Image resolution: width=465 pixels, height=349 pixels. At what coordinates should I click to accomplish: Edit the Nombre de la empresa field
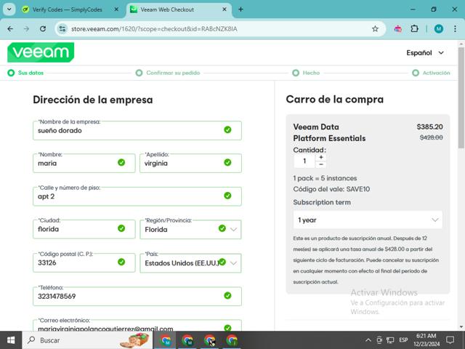137,130
